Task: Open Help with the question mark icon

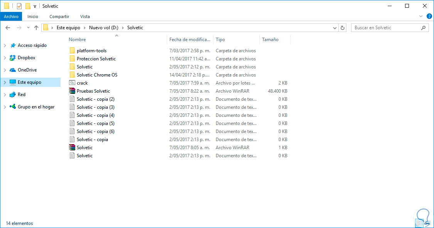Action: [429, 17]
